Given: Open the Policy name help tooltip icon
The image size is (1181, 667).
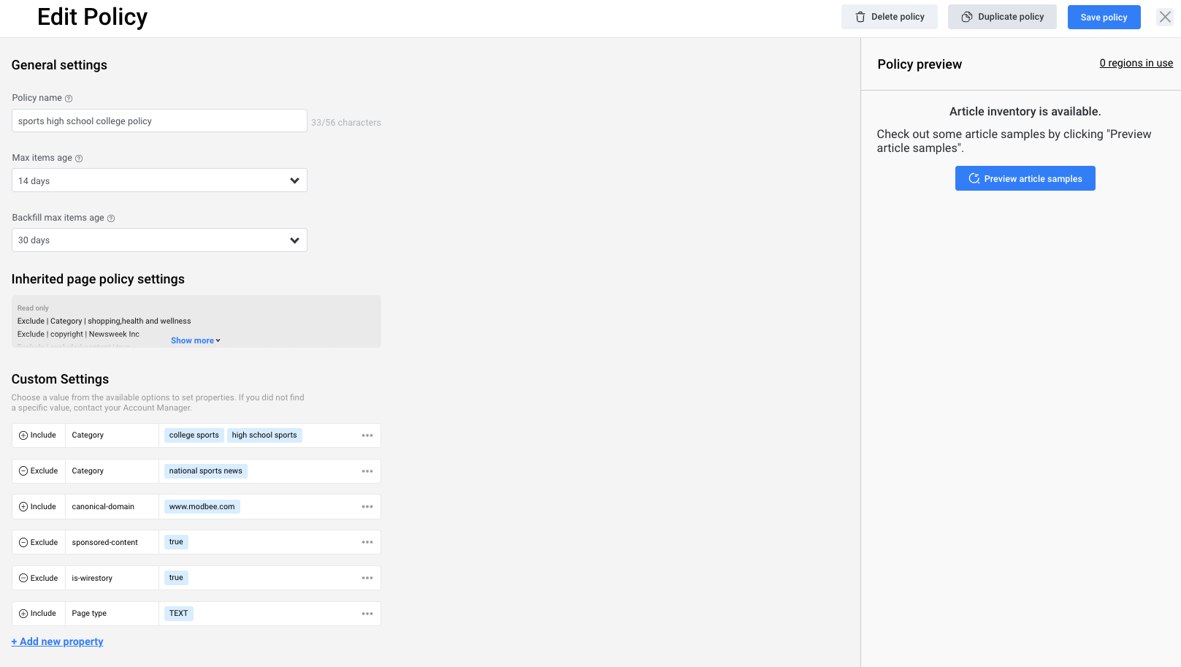Looking at the screenshot, I should click(68, 98).
